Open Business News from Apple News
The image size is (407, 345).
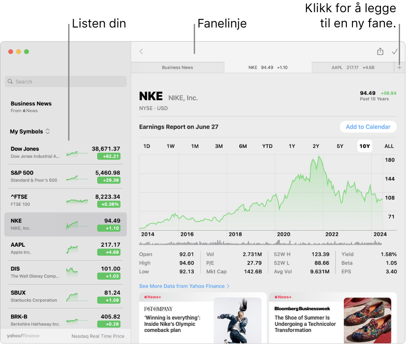point(31,107)
